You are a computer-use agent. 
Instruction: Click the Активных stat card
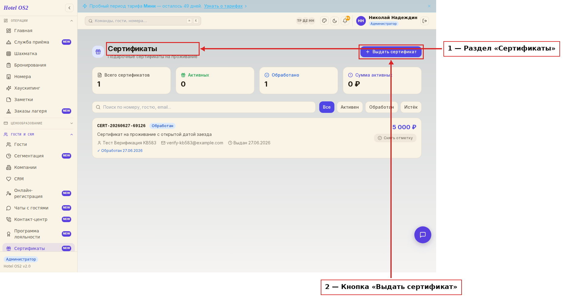(215, 80)
